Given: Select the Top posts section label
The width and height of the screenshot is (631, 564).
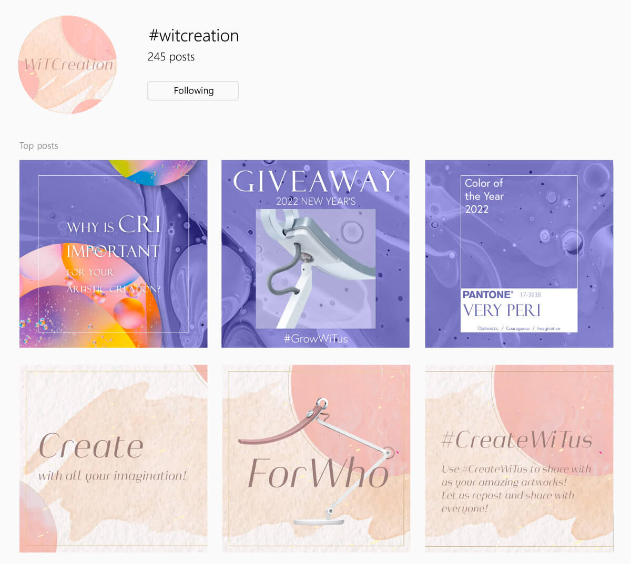Looking at the screenshot, I should pyautogui.click(x=39, y=145).
